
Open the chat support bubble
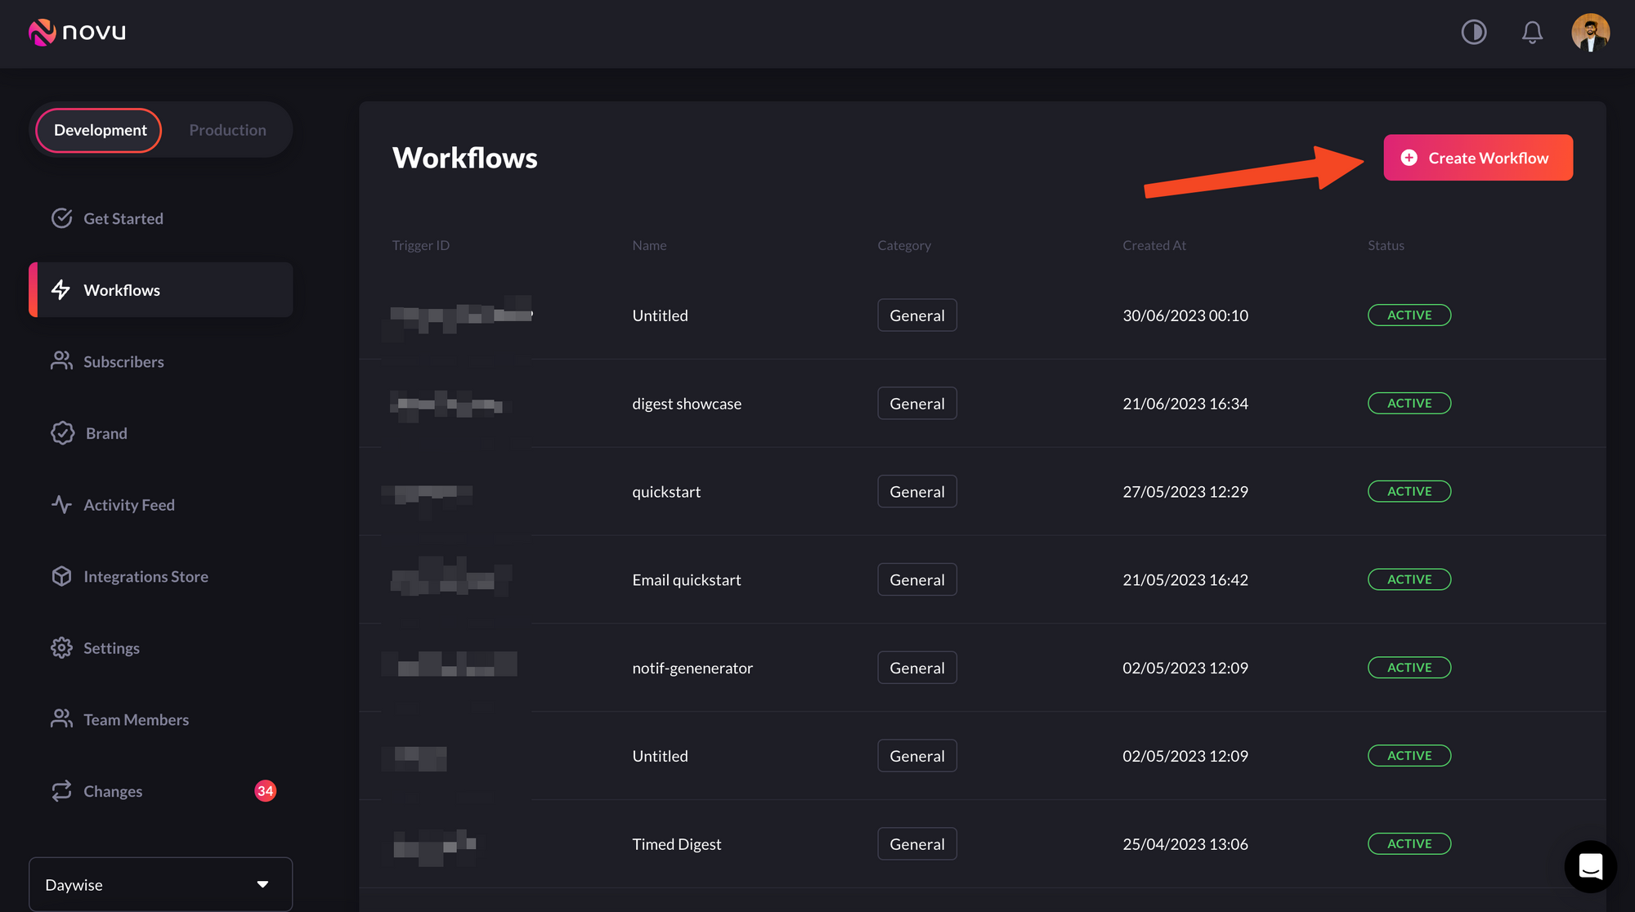1590,866
